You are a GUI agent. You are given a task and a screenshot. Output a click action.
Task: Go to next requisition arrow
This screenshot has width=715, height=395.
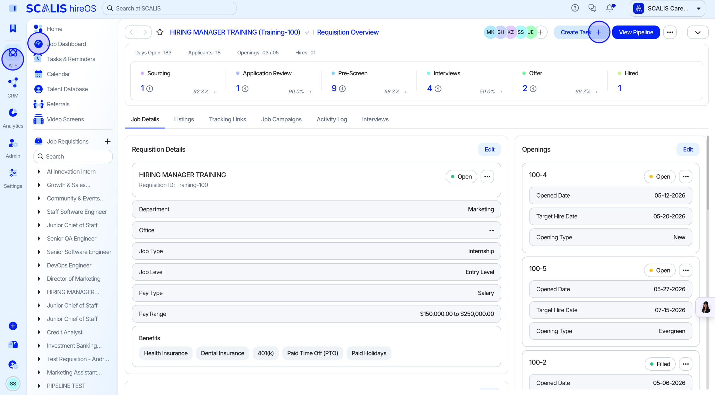click(145, 32)
